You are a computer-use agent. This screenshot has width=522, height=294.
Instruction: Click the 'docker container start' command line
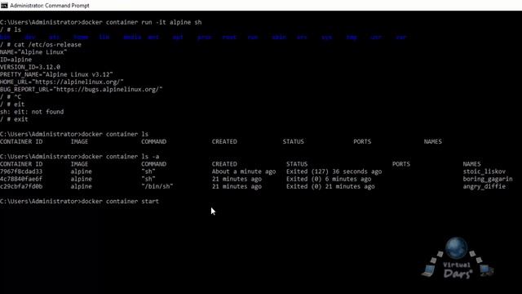(x=80, y=202)
